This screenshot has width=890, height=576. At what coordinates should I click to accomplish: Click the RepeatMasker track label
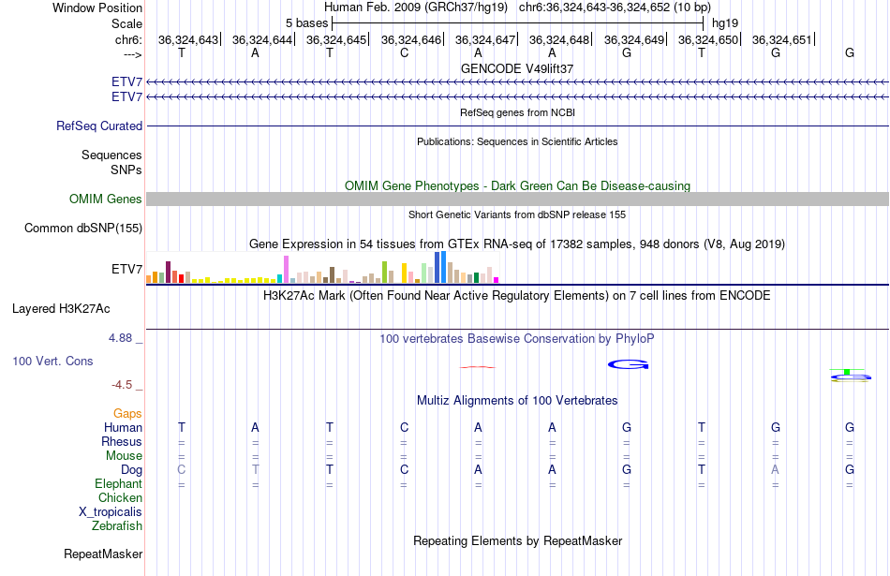(x=103, y=554)
